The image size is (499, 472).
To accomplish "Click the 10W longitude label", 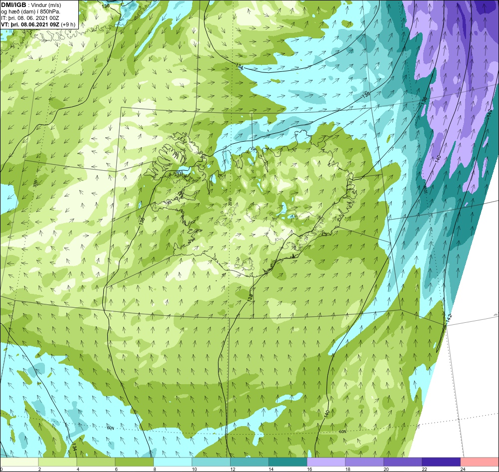I will click(x=425, y=189).
